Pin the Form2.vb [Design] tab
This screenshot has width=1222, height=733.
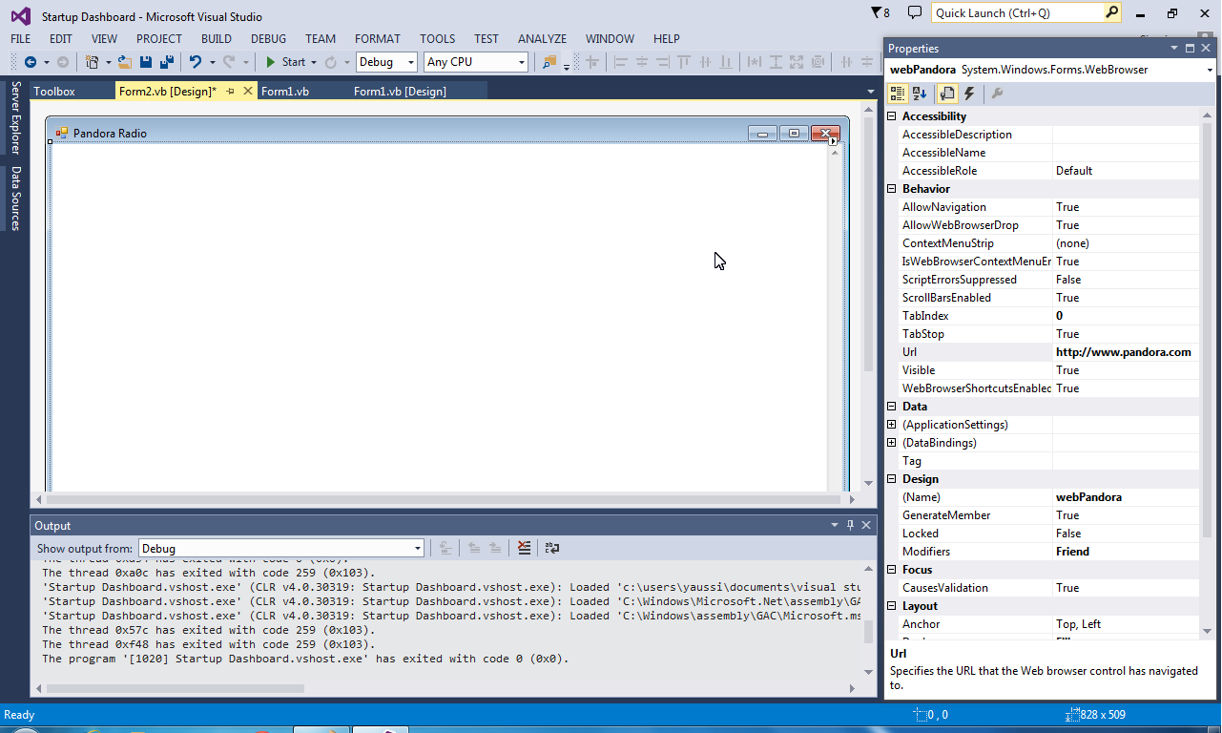(x=230, y=91)
